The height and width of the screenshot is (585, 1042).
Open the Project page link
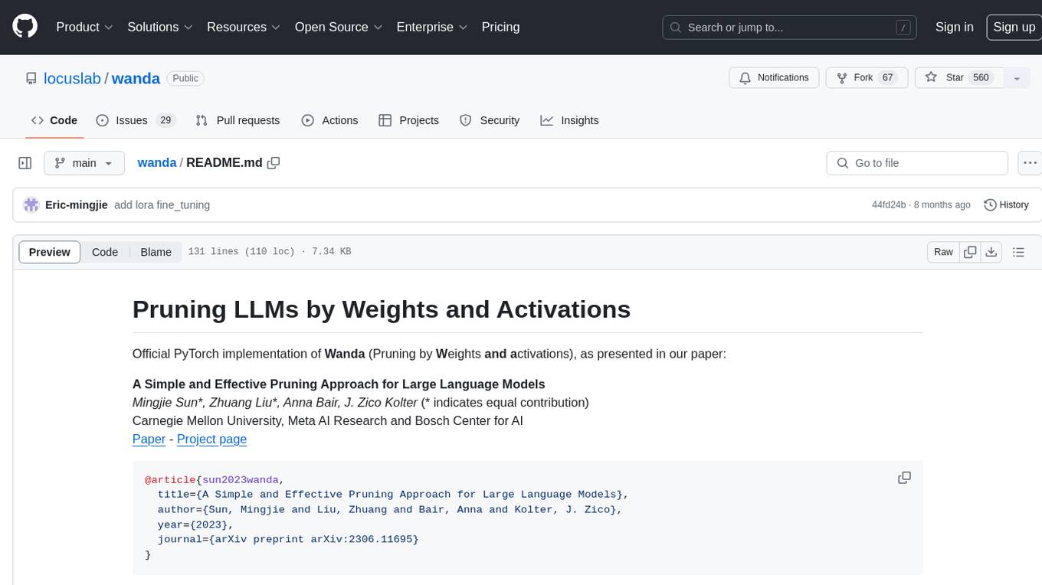tap(211, 439)
